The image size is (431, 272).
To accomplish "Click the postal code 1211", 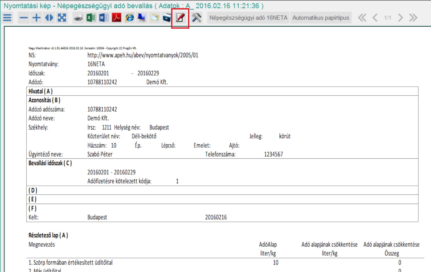I will 107,127.
